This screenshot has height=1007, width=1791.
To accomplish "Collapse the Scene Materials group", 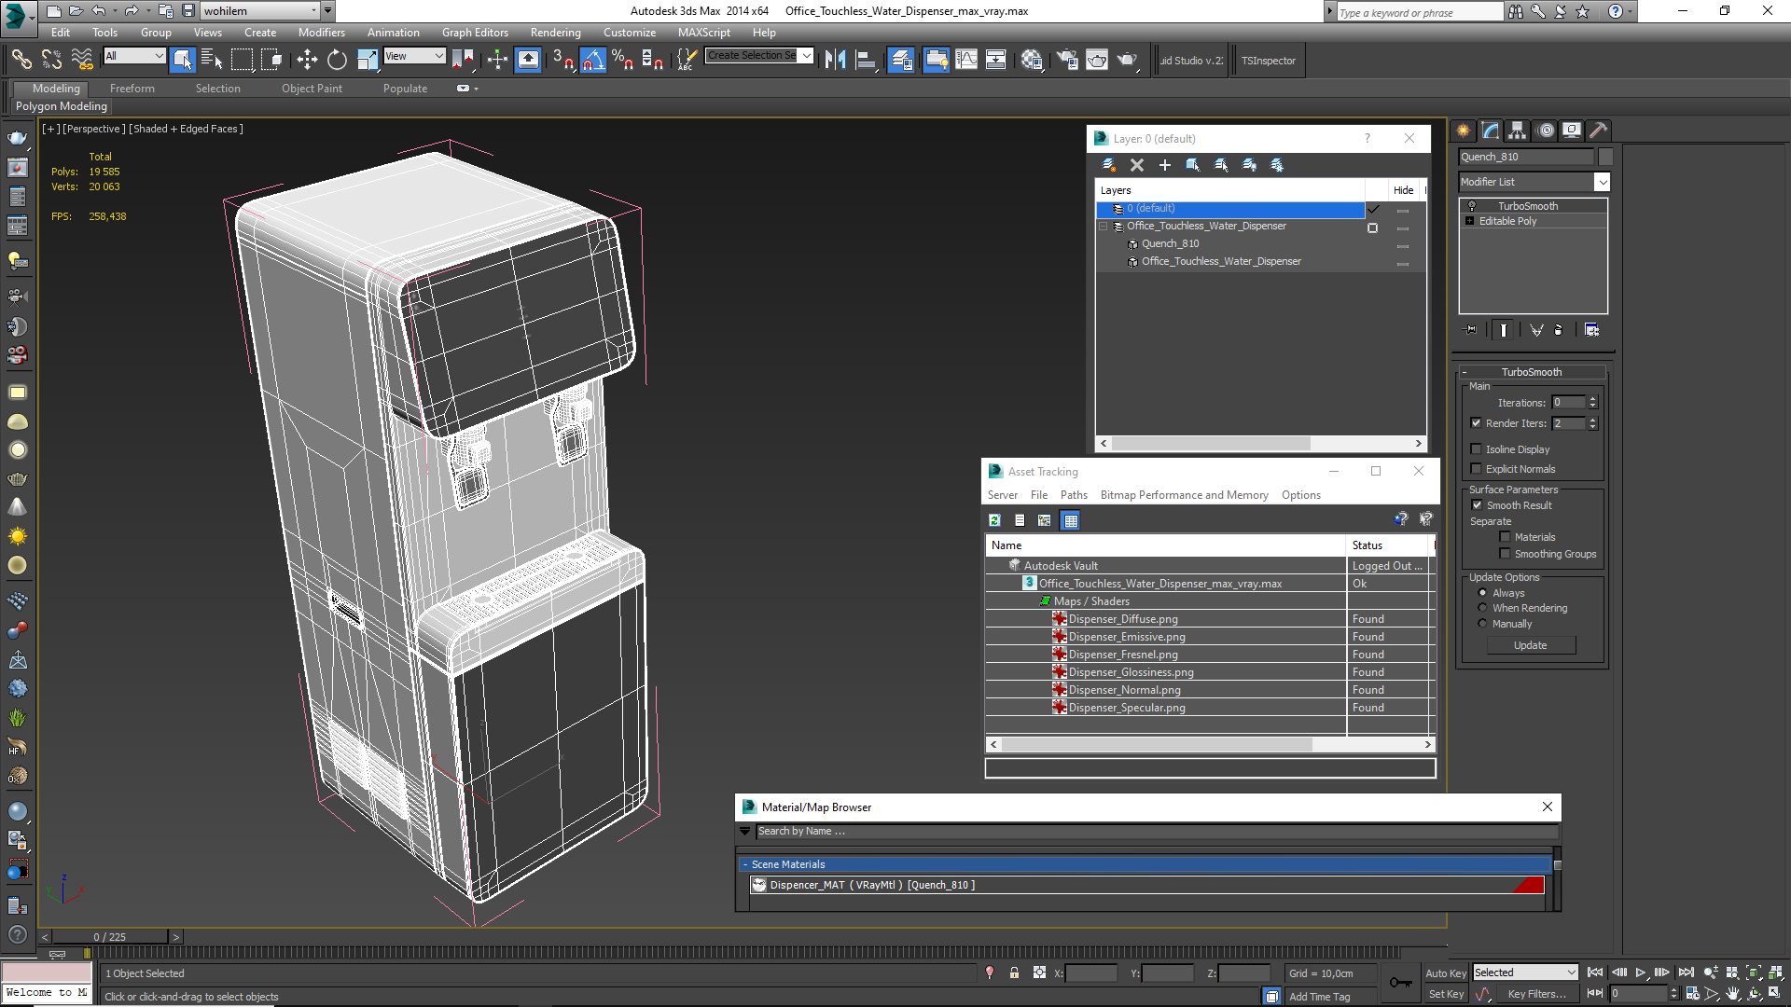I will click(x=1147, y=864).
